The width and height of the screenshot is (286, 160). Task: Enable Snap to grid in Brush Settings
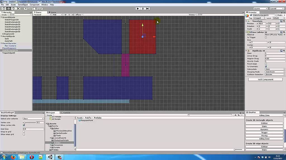[x=24, y=132]
